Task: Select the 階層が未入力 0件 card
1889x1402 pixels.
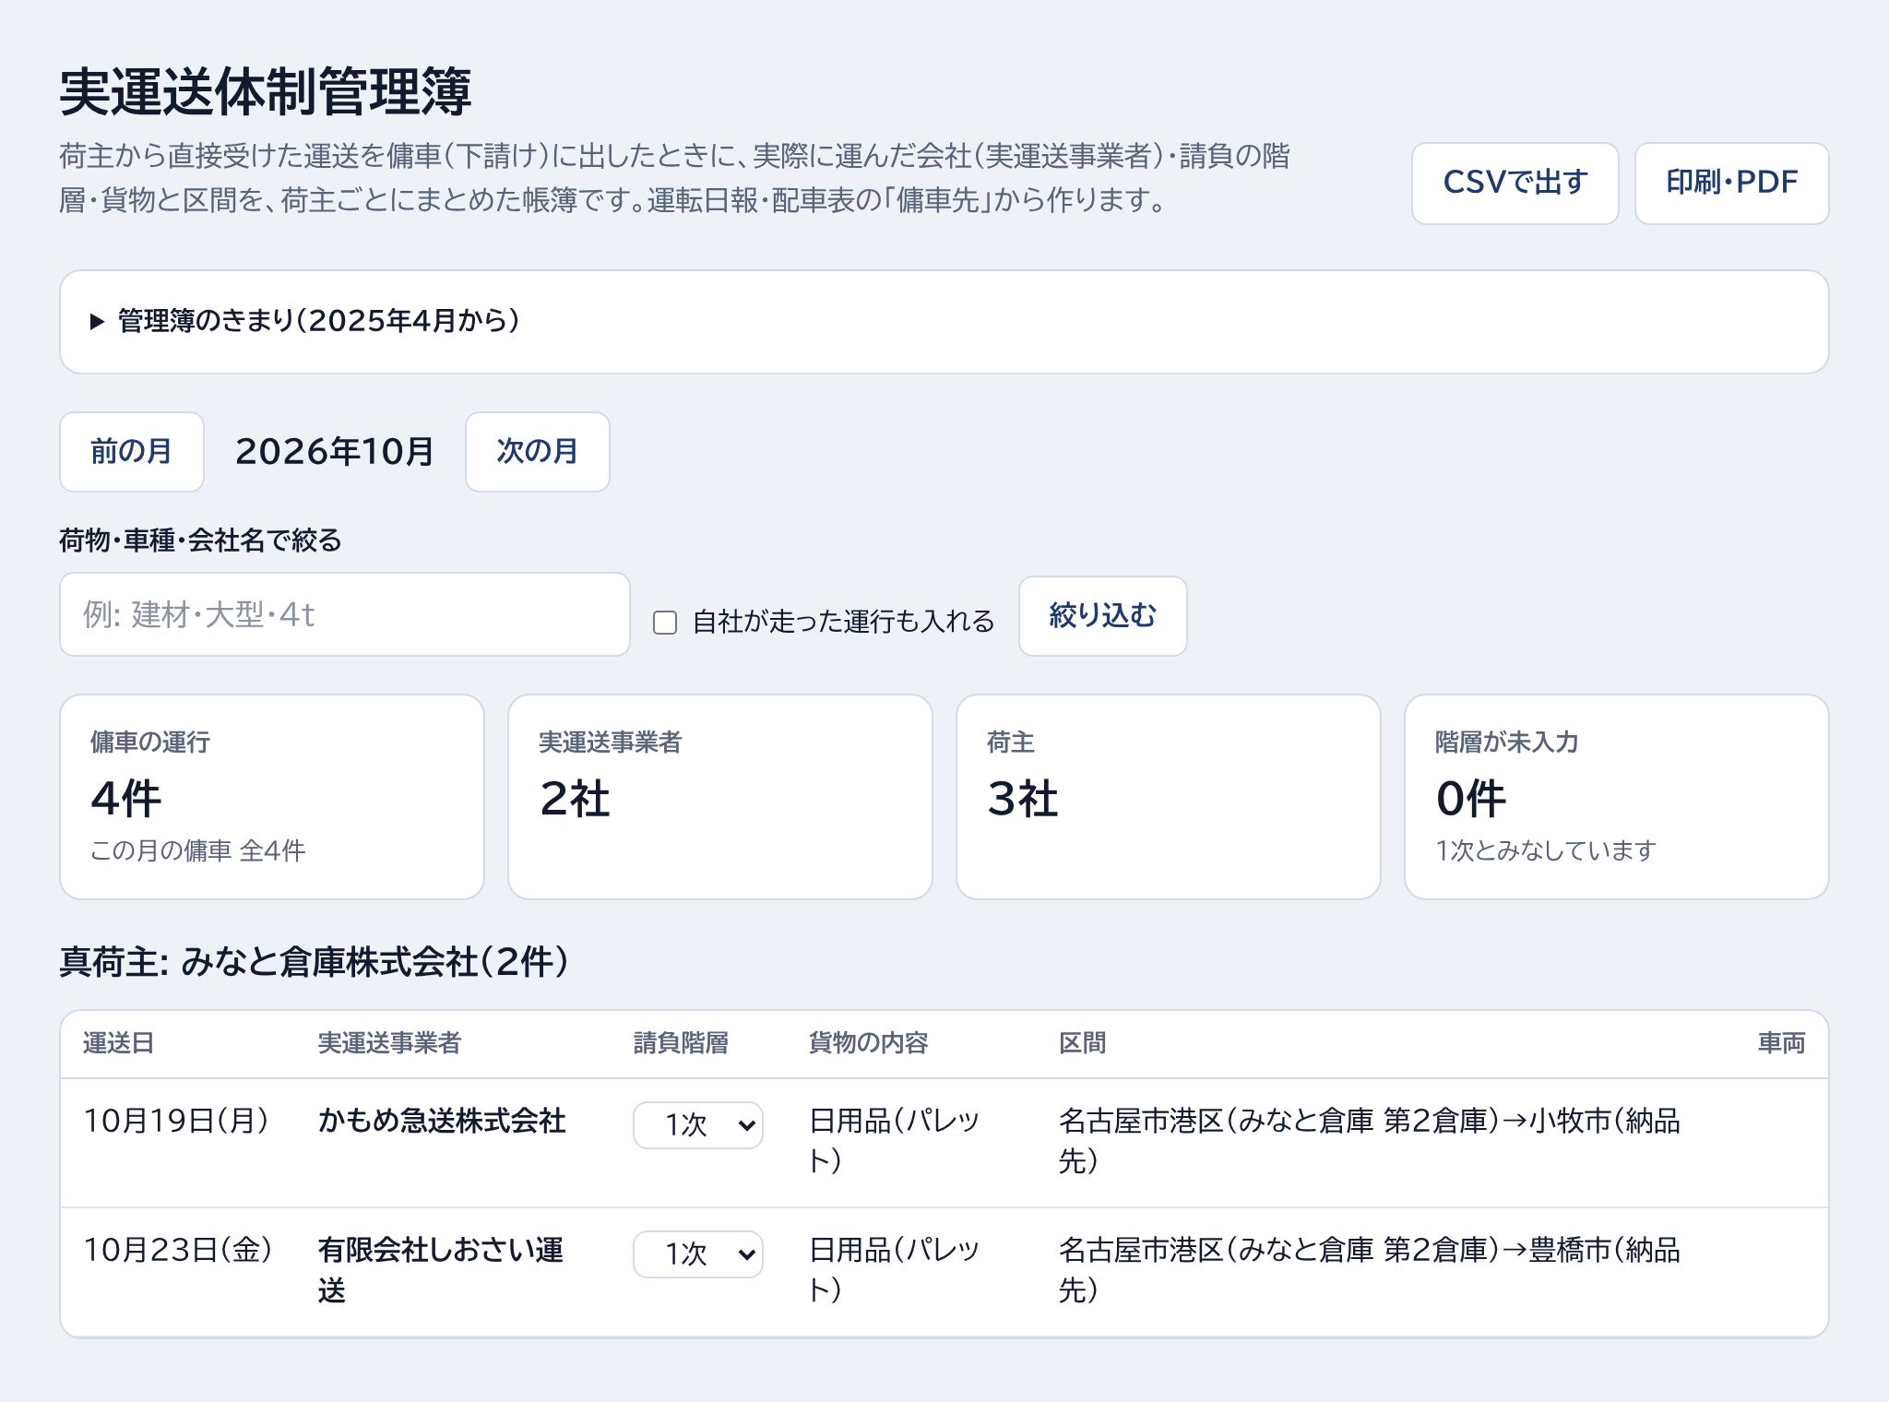Action: (x=1617, y=797)
